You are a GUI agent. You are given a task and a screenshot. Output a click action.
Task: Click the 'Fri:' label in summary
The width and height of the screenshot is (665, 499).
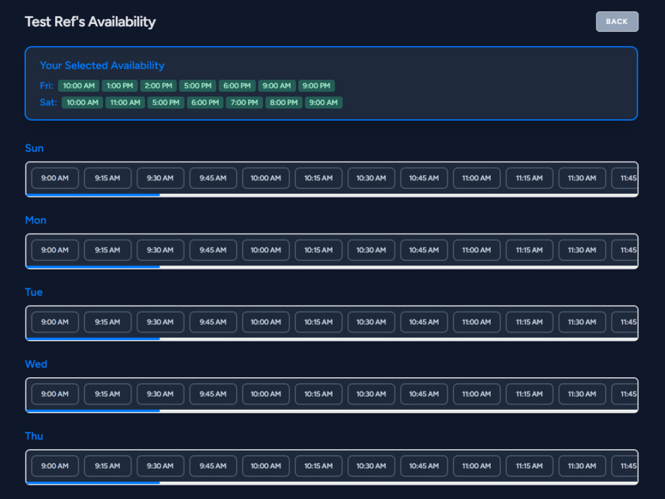pyautogui.click(x=47, y=86)
